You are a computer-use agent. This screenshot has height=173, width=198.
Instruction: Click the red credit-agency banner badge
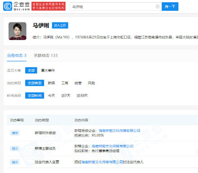(x=49, y=6)
